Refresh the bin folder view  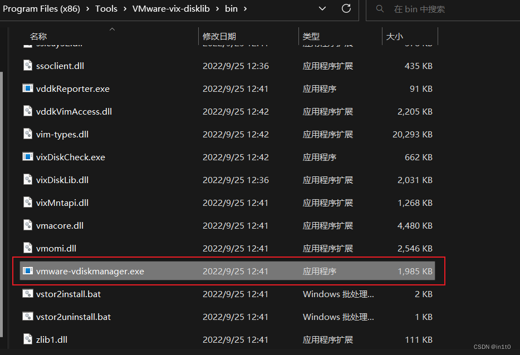click(x=346, y=8)
